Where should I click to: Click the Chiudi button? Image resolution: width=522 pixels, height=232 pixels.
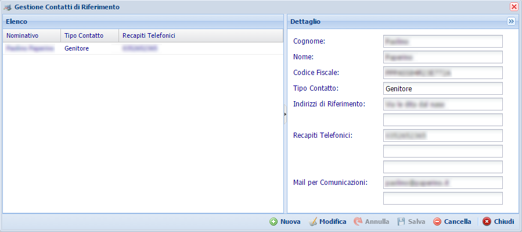(x=498, y=222)
